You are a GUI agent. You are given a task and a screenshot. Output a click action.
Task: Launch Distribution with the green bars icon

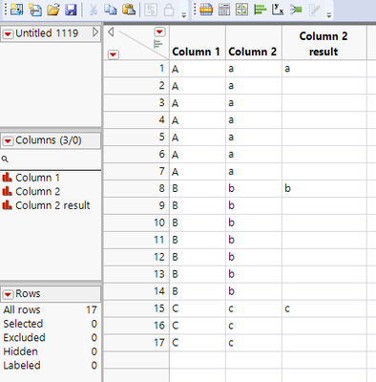(260, 10)
